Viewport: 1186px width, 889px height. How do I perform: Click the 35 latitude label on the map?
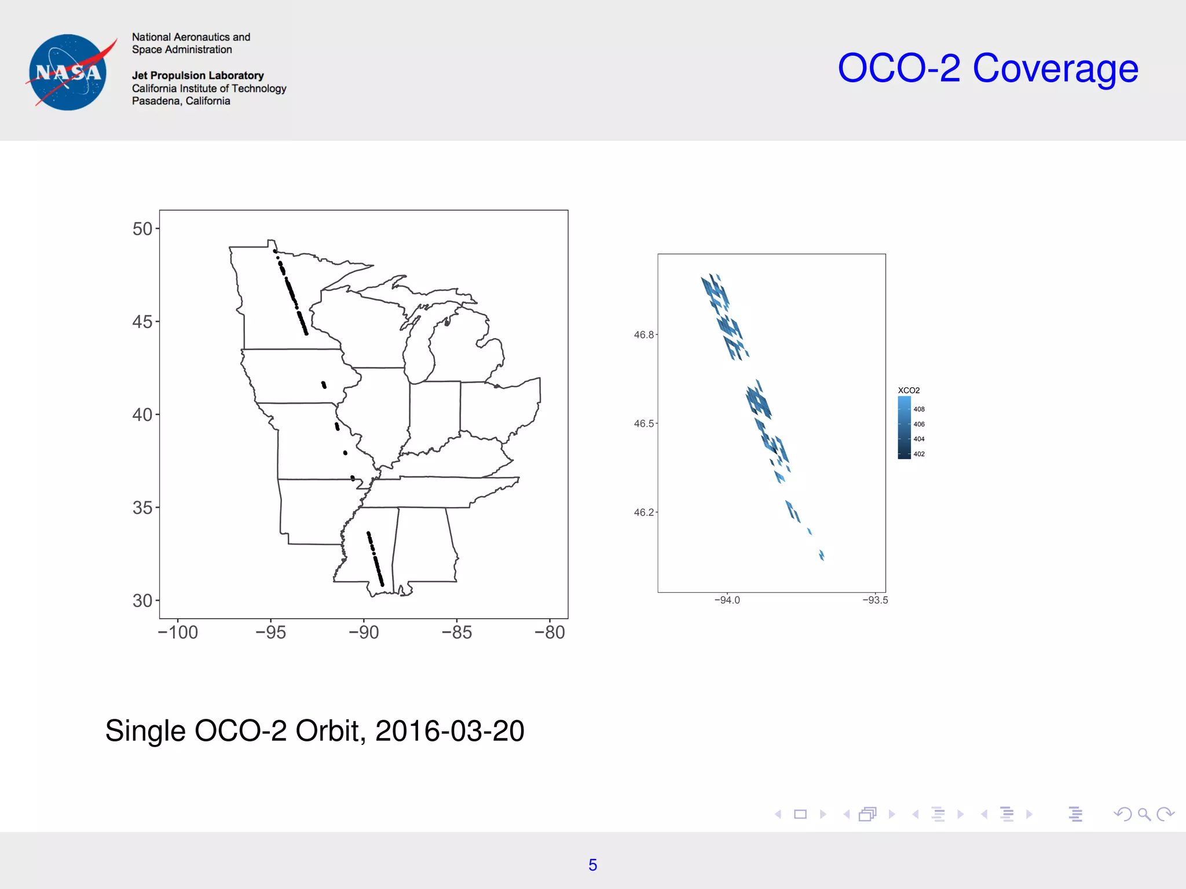coord(142,508)
